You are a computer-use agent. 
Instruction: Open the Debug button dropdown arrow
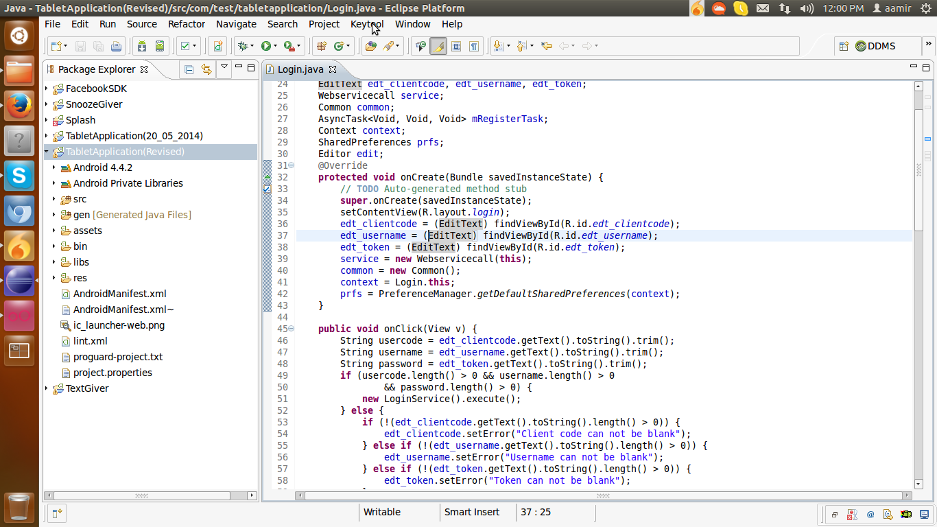point(252,46)
